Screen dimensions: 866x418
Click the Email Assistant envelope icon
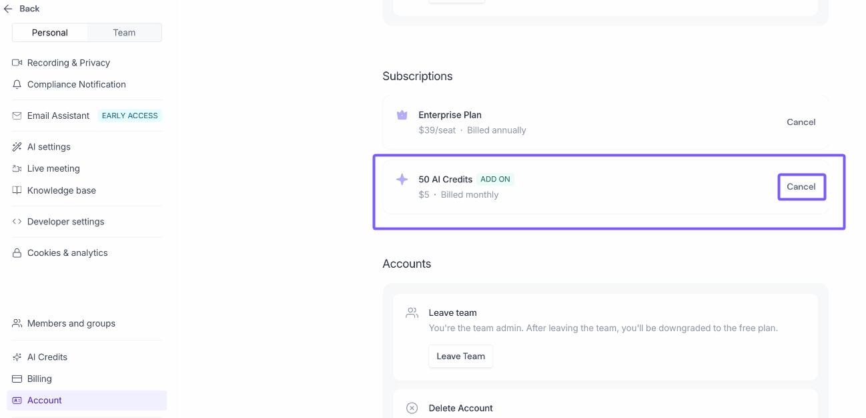point(17,116)
